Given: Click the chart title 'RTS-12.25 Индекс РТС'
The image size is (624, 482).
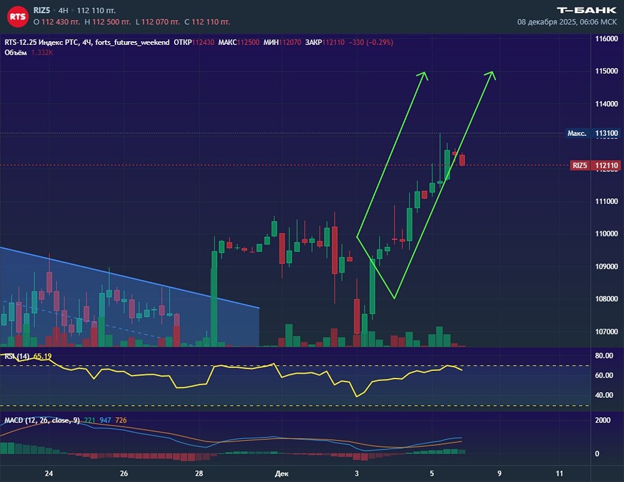Looking at the screenshot, I should 41,42.
